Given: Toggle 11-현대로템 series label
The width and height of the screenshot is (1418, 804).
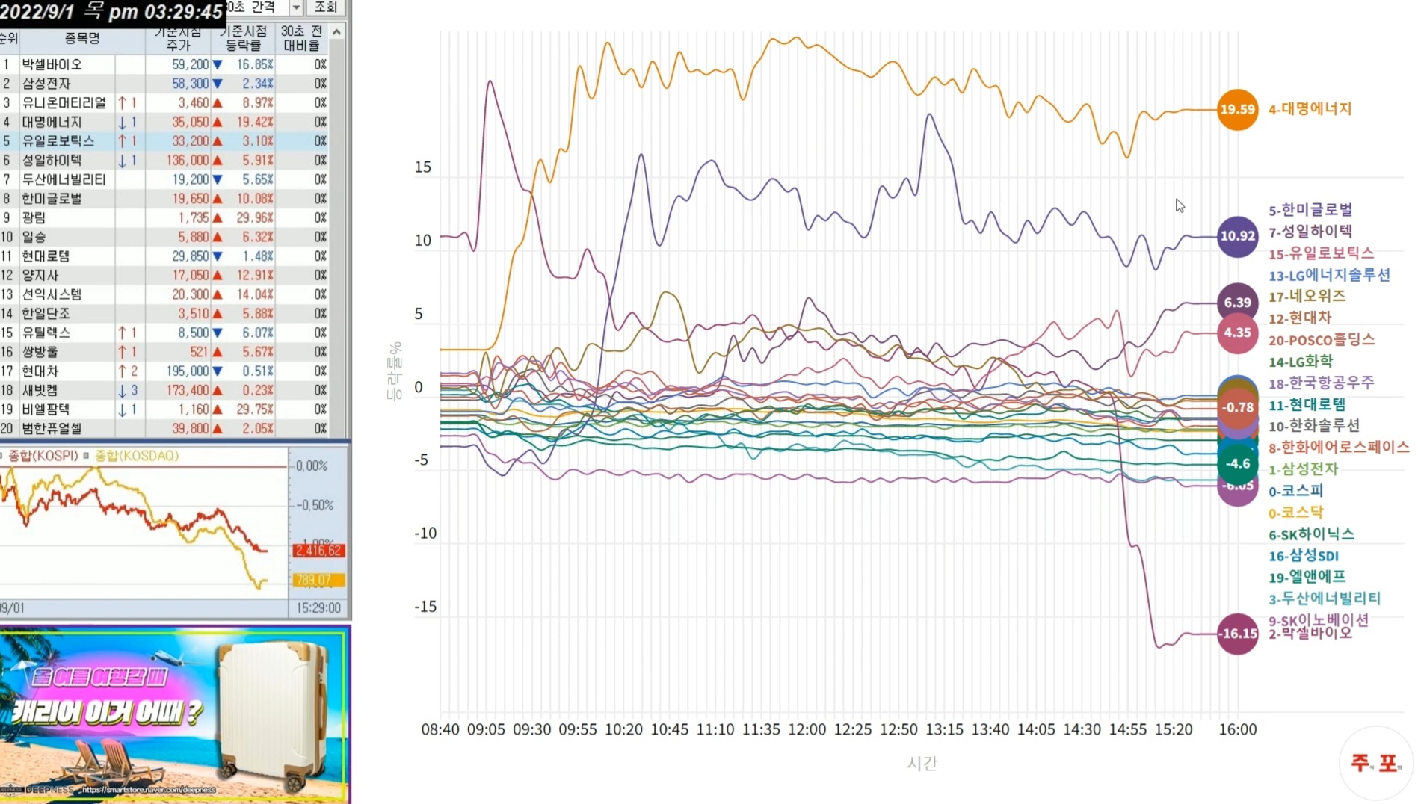Looking at the screenshot, I should pyautogui.click(x=1307, y=405).
